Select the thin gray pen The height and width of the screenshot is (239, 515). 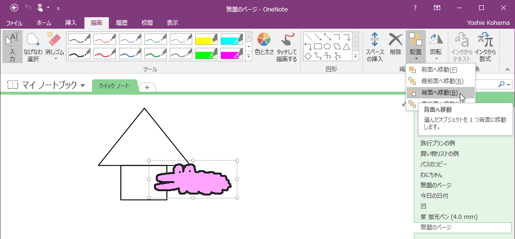[x=181, y=39]
